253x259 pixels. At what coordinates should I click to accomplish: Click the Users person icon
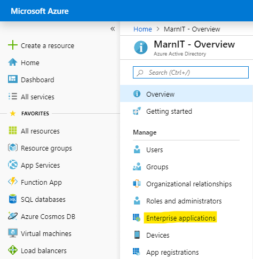[x=137, y=150]
